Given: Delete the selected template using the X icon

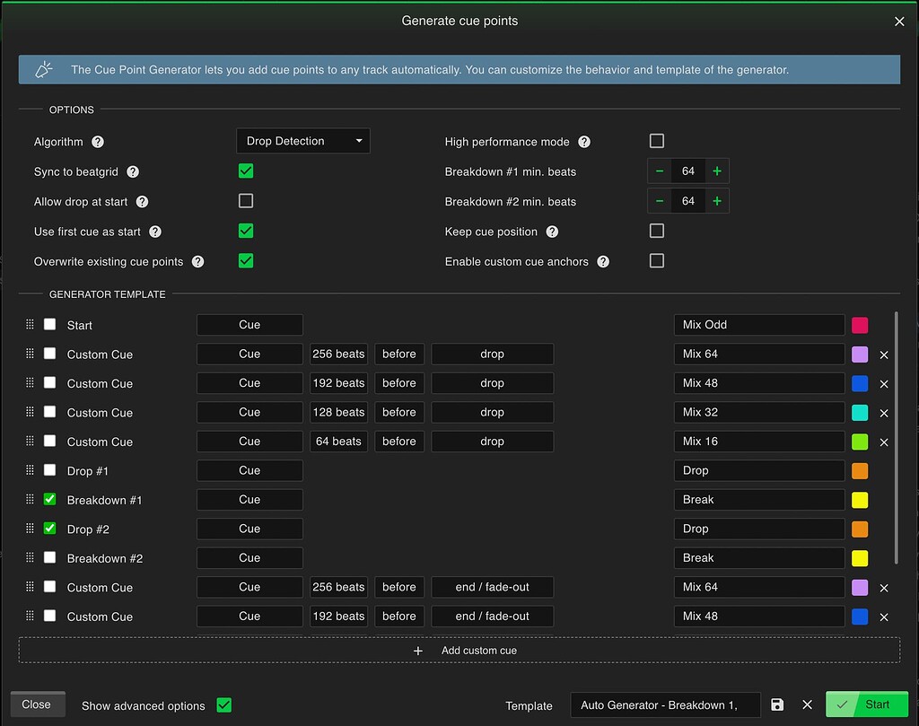Looking at the screenshot, I should pyautogui.click(x=806, y=704).
